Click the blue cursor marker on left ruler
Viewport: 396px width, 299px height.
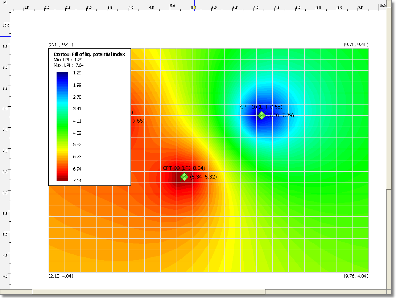pyautogui.click(x=5, y=36)
